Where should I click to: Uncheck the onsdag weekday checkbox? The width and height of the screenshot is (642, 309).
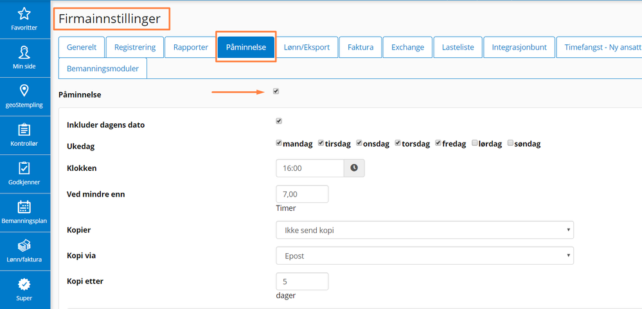[x=359, y=143]
